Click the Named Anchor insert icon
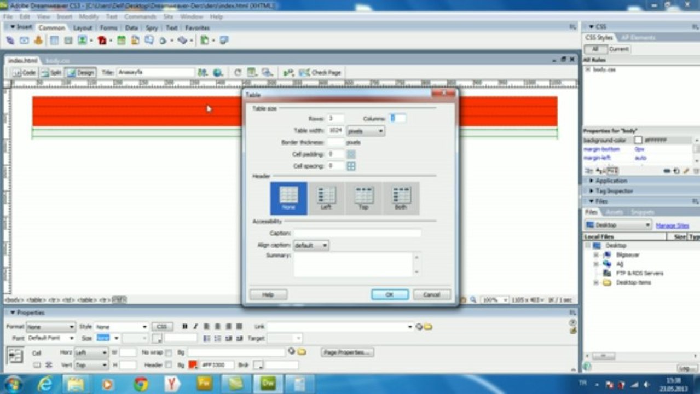 38,40
